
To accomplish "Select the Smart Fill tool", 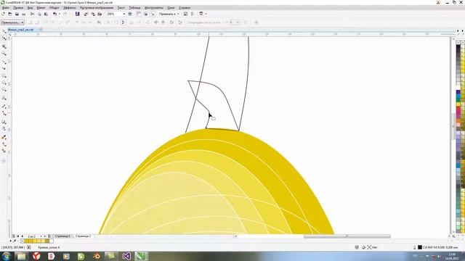I will [4, 151].
